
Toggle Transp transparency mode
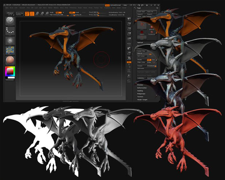click(129, 76)
